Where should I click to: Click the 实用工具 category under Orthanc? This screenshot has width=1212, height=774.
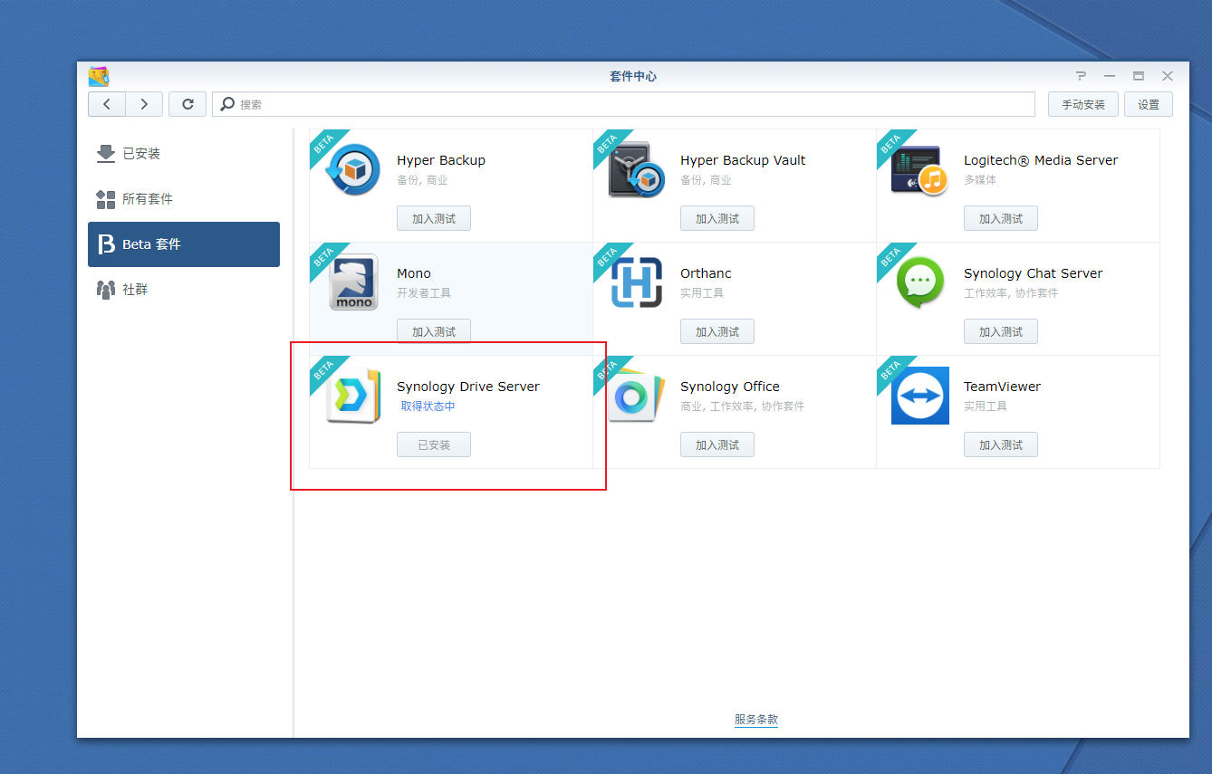[702, 293]
